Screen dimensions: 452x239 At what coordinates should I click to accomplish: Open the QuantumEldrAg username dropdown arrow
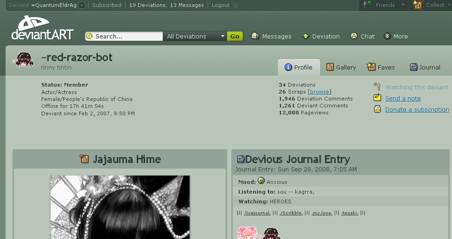82,5
